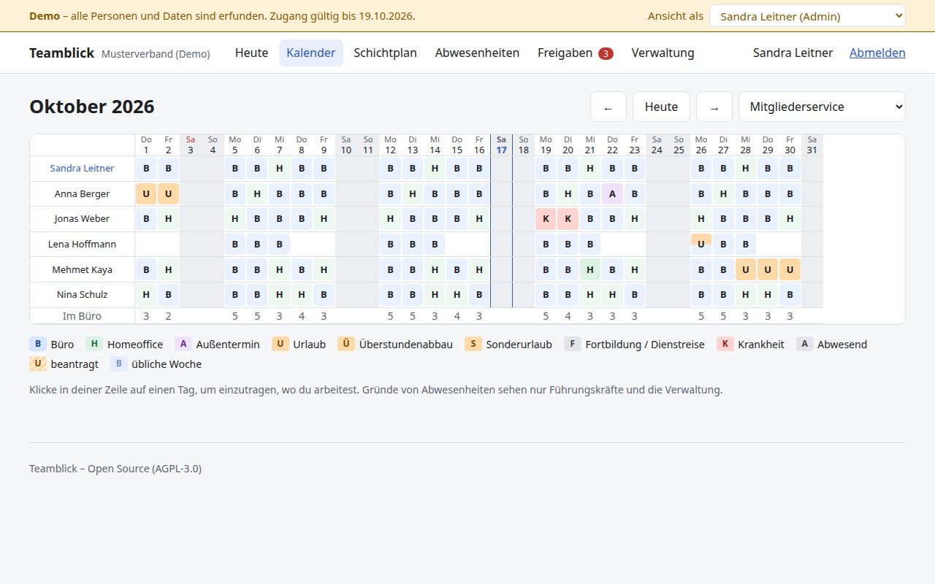
Task: Go to next month with right arrow
Action: pyautogui.click(x=714, y=107)
